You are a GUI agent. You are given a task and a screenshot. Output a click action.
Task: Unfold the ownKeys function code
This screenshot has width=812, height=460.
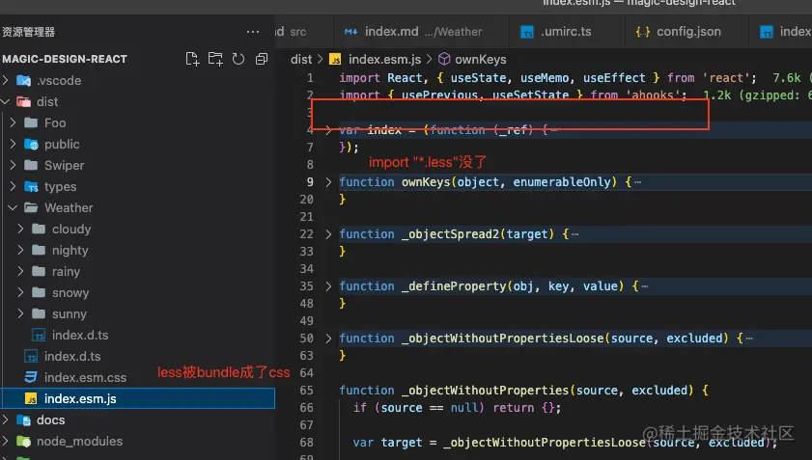[x=328, y=182]
